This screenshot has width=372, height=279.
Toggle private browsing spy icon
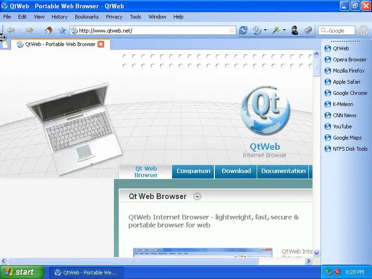(x=295, y=30)
